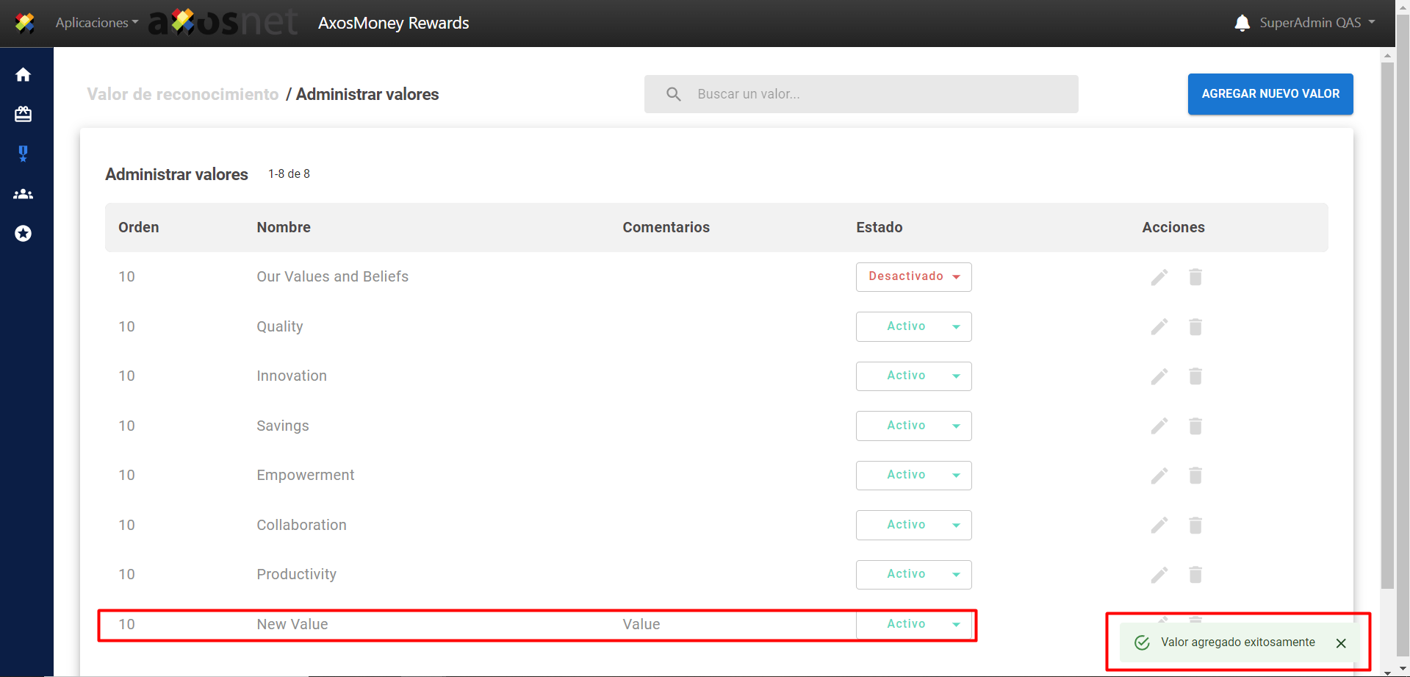
Task: Open the home icon in sidebar
Action: (x=24, y=75)
